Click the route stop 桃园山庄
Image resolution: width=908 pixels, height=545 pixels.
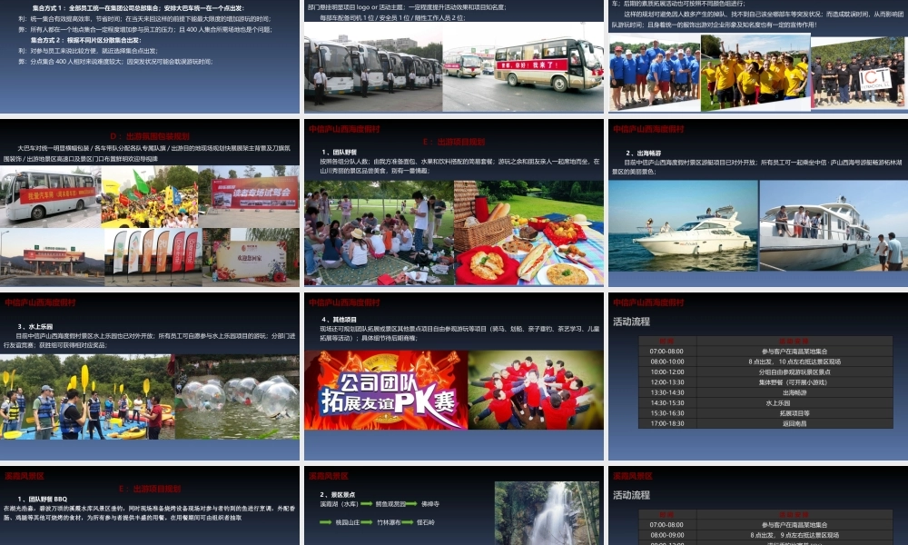(348, 522)
